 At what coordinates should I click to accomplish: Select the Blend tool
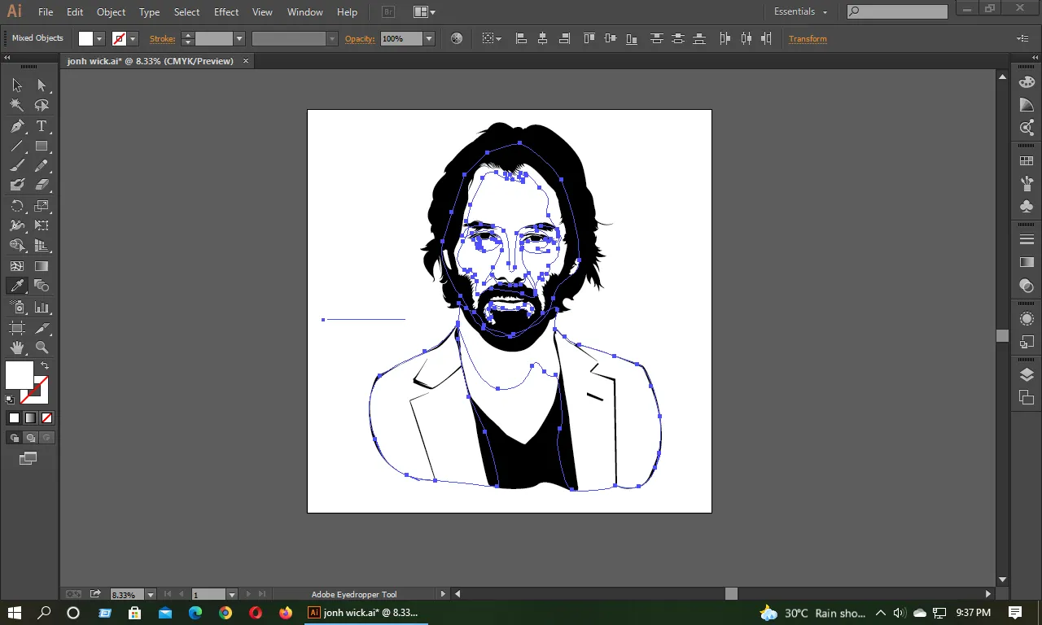coord(42,286)
